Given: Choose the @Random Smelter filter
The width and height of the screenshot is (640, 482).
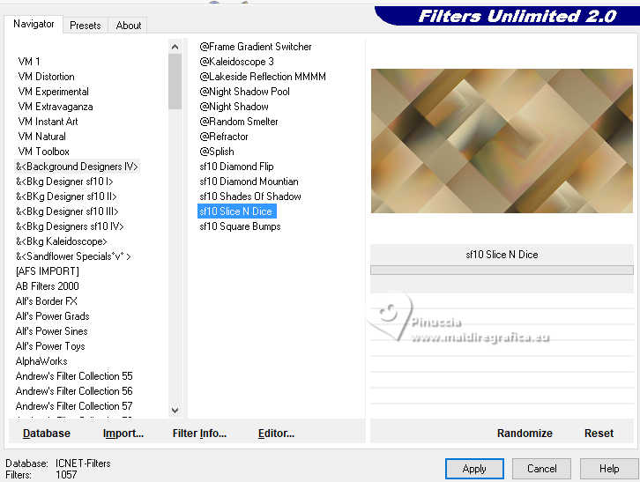Looking at the screenshot, I should click(x=239, y=122).
